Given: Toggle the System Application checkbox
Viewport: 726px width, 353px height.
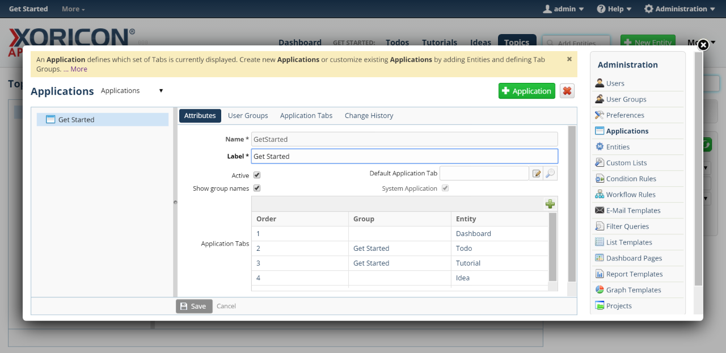Looking at the screenshot, I should (445, 188).
